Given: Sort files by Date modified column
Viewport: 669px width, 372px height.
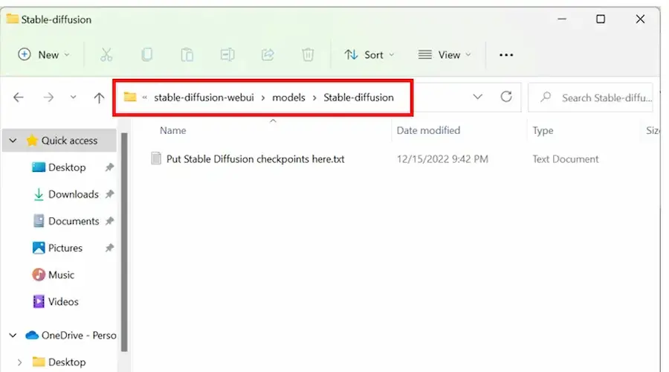Looking at the screenshot, I should (428, 130).
